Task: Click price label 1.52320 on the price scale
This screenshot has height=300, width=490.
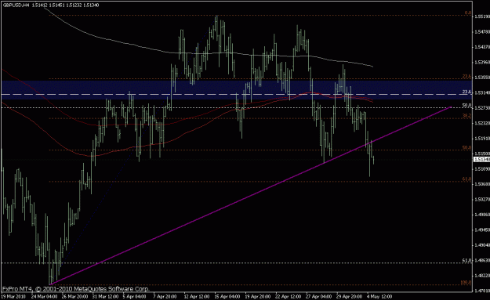Action: (482, 123)
